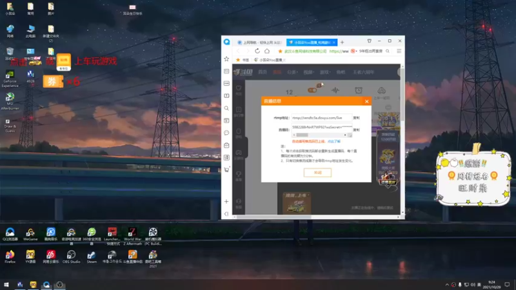This screenshot has width=516, height=290.
Task: Click the alarm clock icon on Douyu page
Action: point(359,90)
